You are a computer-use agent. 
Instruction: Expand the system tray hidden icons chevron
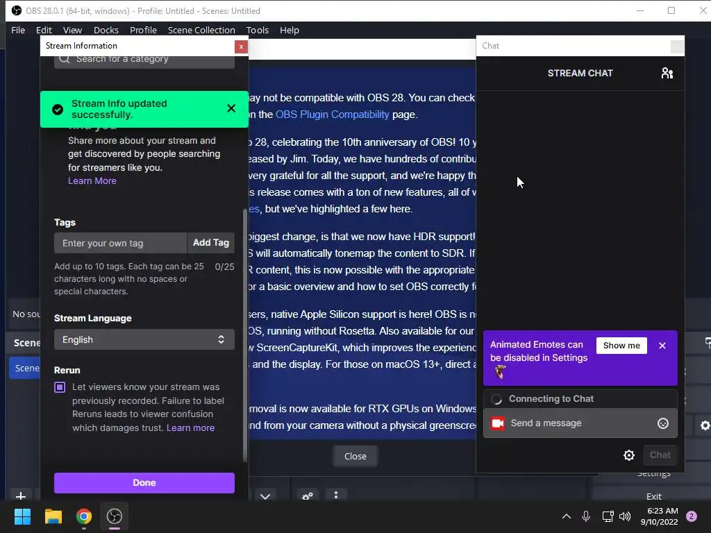pos(567,516)
